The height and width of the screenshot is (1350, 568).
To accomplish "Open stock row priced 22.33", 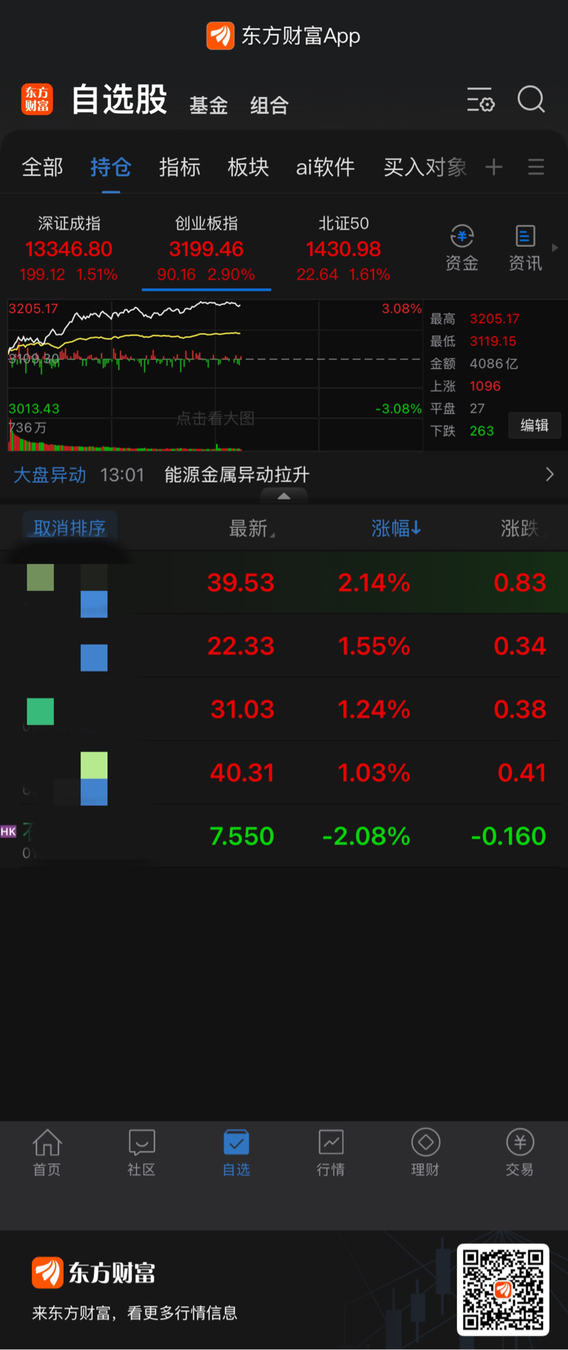I will 284,646.
